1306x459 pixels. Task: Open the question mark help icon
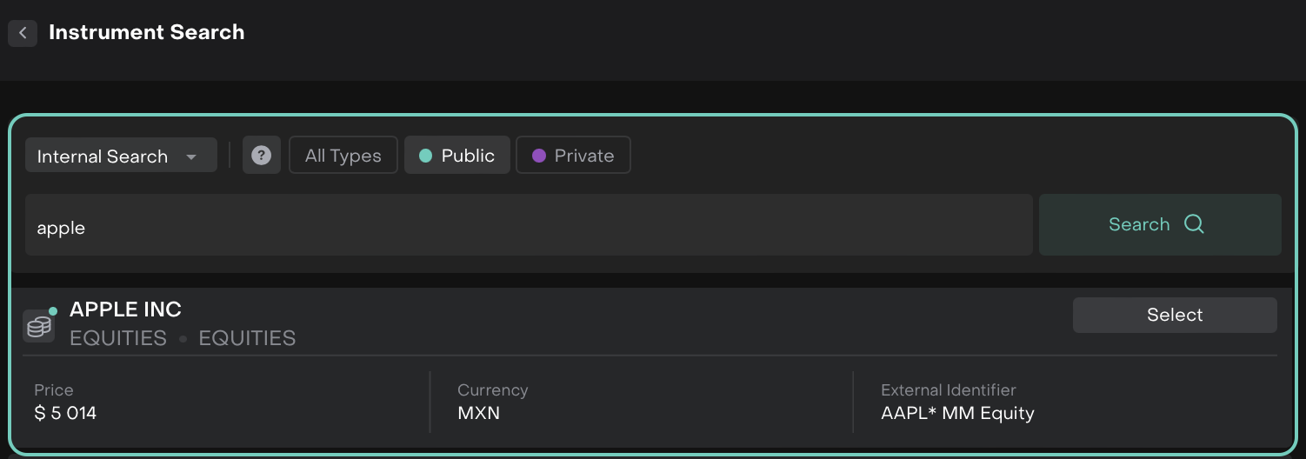point(261,156)
